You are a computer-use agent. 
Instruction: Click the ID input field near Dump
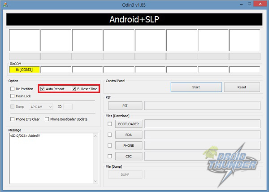pyautogui.click(x=68, y=107)
